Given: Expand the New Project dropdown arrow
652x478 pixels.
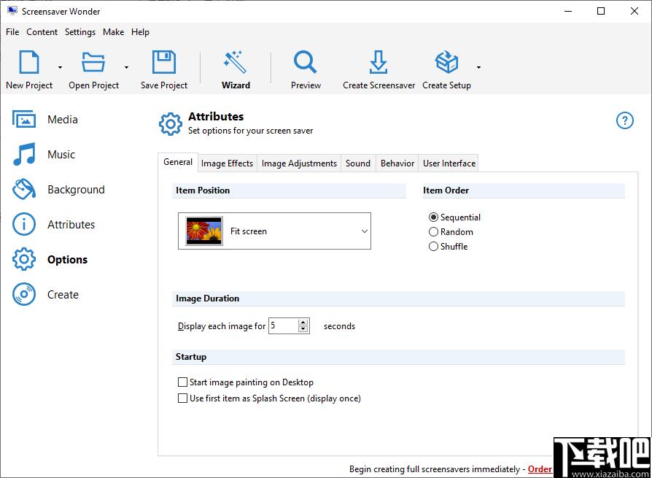Looking at the screenshot, I should point(60,67).
